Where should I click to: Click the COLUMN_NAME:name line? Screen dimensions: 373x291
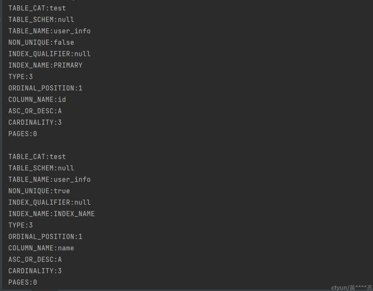pos(41,248)
